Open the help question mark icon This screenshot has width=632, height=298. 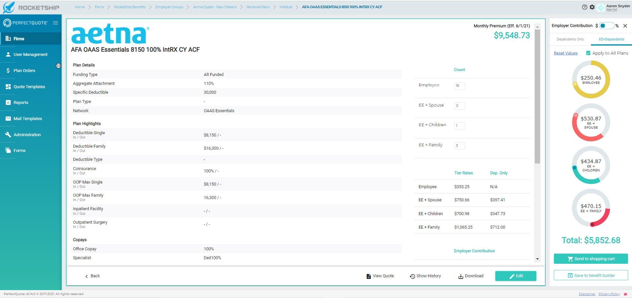click(585, 7)
